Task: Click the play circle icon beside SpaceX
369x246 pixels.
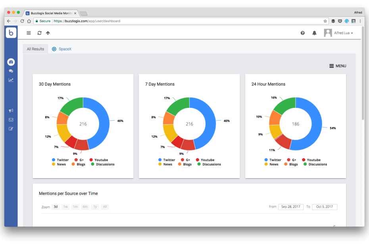Action: [54, 49]
